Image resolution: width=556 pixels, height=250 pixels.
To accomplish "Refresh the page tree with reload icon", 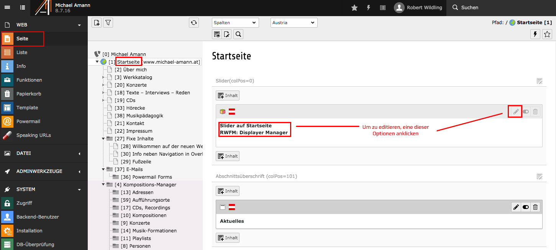I will click(194, 22).
